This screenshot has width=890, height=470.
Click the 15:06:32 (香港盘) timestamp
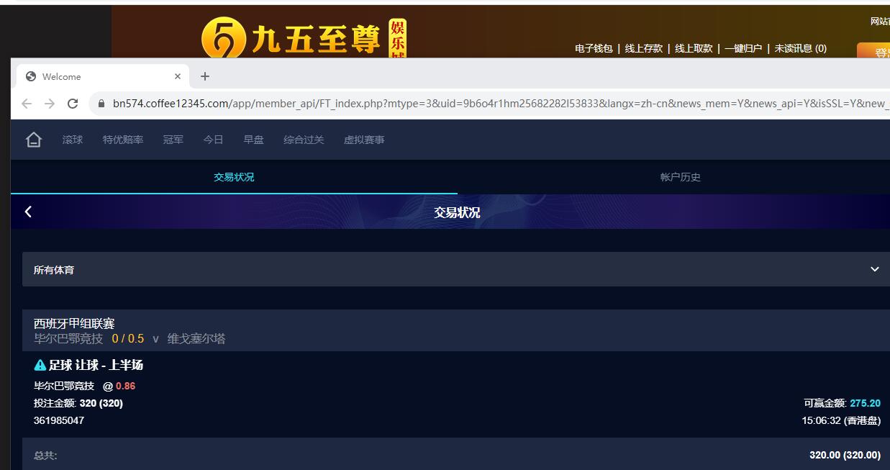click(841, 420)
